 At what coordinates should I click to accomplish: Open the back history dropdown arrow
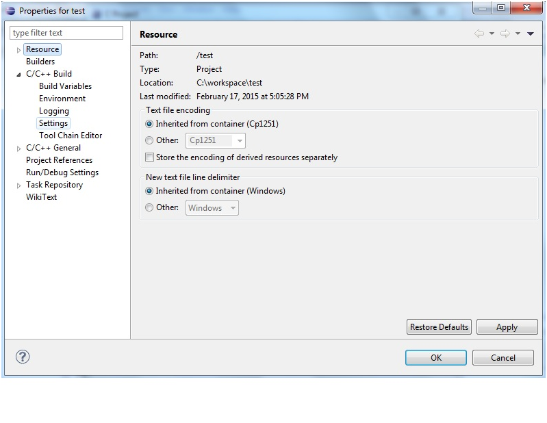(x=492, y=34)
